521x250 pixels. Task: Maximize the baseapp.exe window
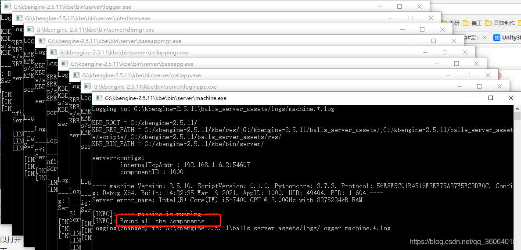[x=456, y=64]
